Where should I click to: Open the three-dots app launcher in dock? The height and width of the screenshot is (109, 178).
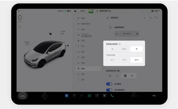coord(82,95)
